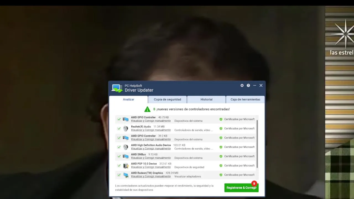Screen dimensions: 354x199
Task: Click the AMD PSP 10.0 Device name
Action: (x=144, y=164)
